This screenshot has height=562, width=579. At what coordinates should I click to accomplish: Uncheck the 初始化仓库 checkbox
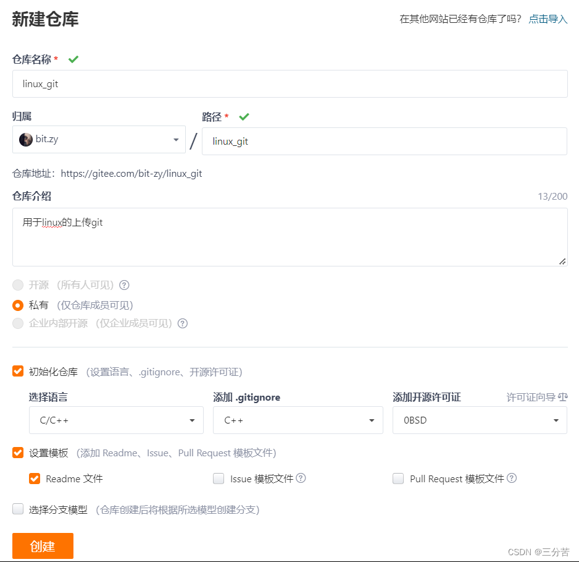click(18, 371)
